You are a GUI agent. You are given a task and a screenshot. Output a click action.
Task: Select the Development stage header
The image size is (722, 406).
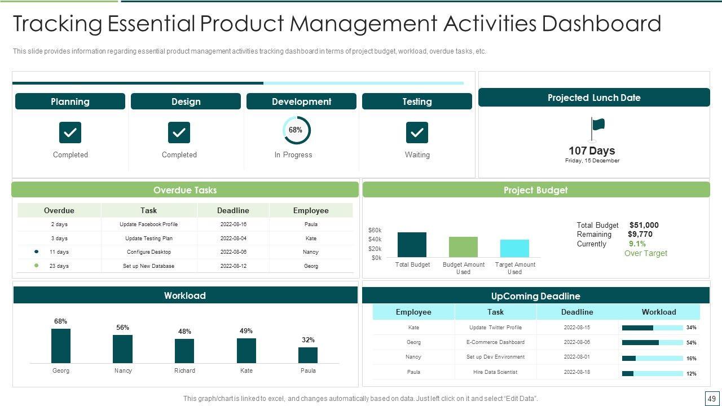click(301, 101)
